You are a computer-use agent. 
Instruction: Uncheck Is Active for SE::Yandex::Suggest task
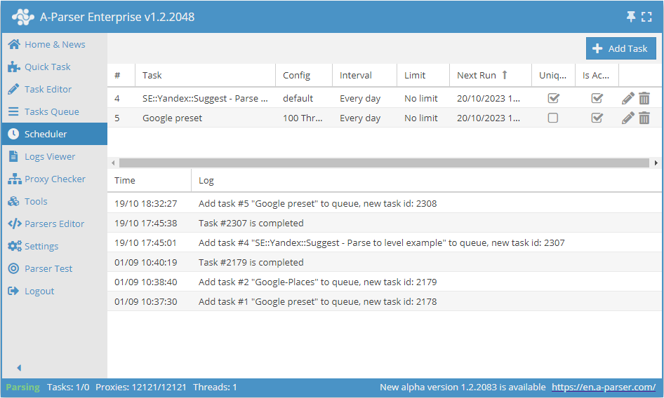click(x=597, y=98)
